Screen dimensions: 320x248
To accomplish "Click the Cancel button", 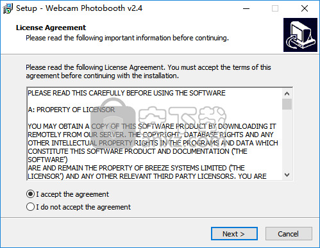I will (x=289, y=234).
